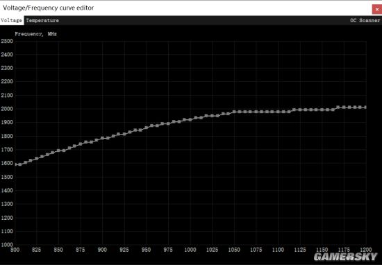Pick the curve point at 1175 mV
This screenshot has width=382, height=265.
coord(344,108)
